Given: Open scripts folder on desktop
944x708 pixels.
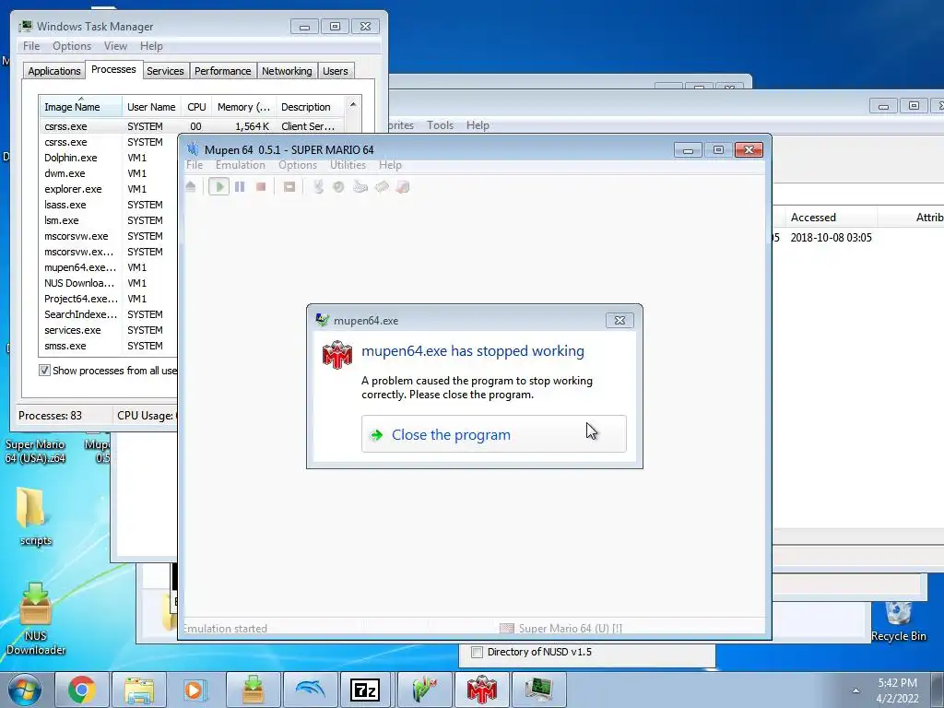Looking at the screenshot, I should tap(35, 516).
